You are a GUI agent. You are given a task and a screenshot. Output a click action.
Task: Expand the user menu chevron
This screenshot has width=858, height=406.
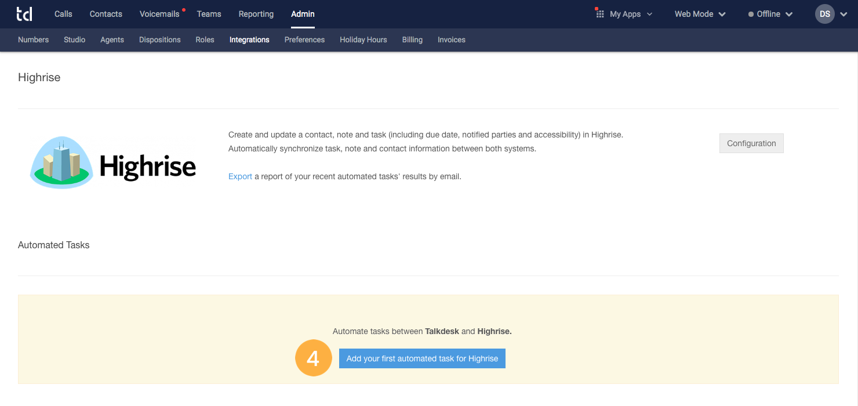coord(844,14)
